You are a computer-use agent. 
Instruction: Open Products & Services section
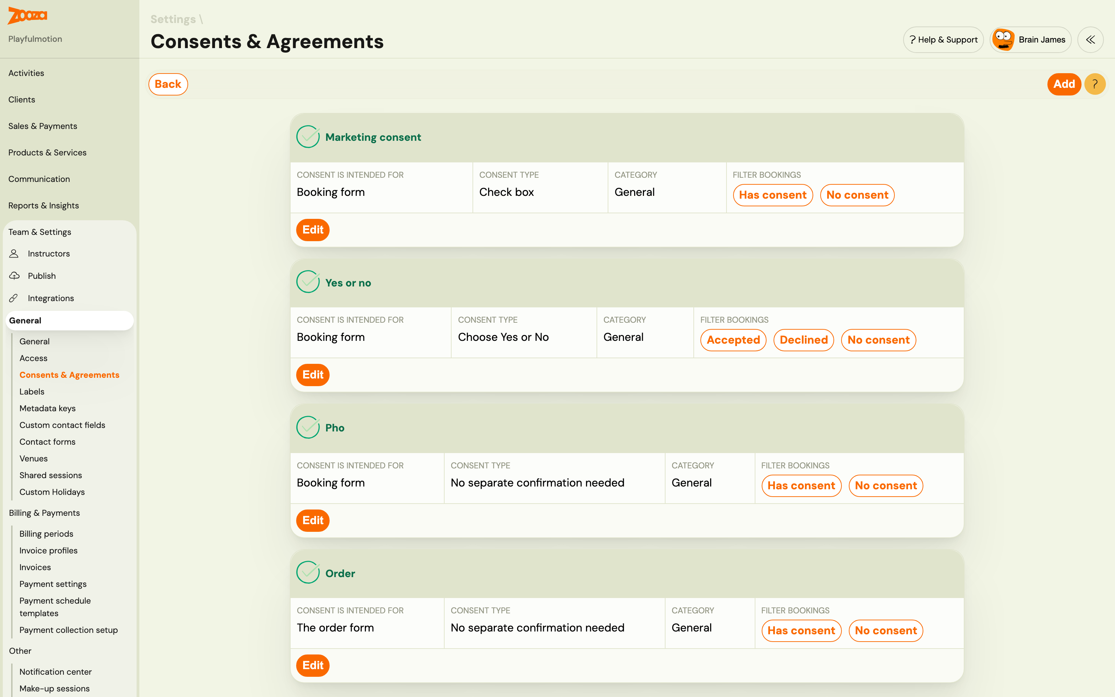click(47, 153)
